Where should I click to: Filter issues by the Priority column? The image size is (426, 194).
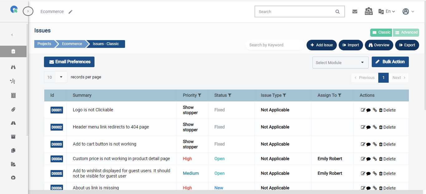pyautogui.click(x=200, y=95)
